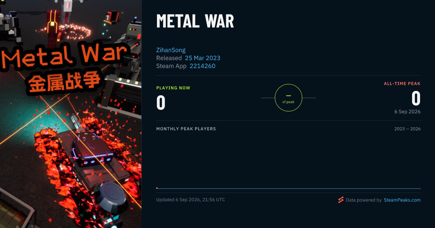435x228 pixels.
Task: Click the Chinese title 金属战争 on cover
Action: pyautogui.click(x=65, y=83)
